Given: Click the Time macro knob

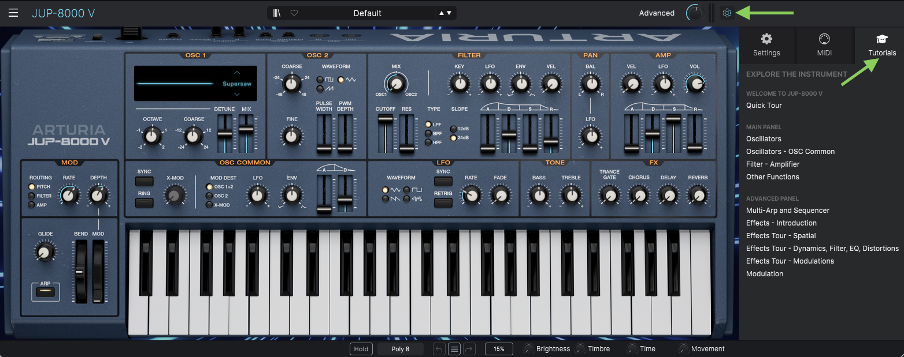Looking at the screenshot, I should (x=632, y=349).
